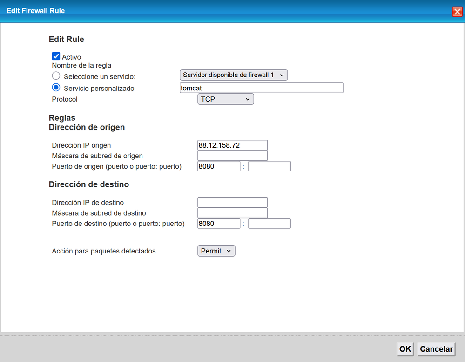Click the Dirección IP origen field
The height and width of the screenshot is (362, 465).
point(232,144)
